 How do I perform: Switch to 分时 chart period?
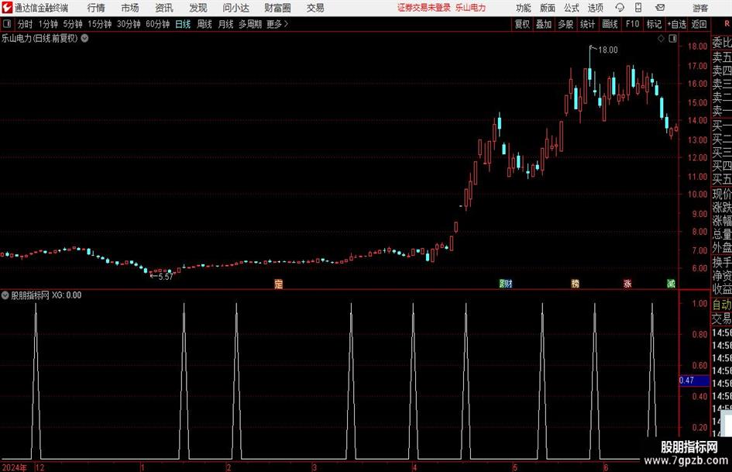point(26,24)
